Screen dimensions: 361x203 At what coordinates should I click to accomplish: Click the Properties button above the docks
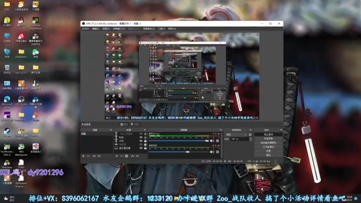coord(124,125)
